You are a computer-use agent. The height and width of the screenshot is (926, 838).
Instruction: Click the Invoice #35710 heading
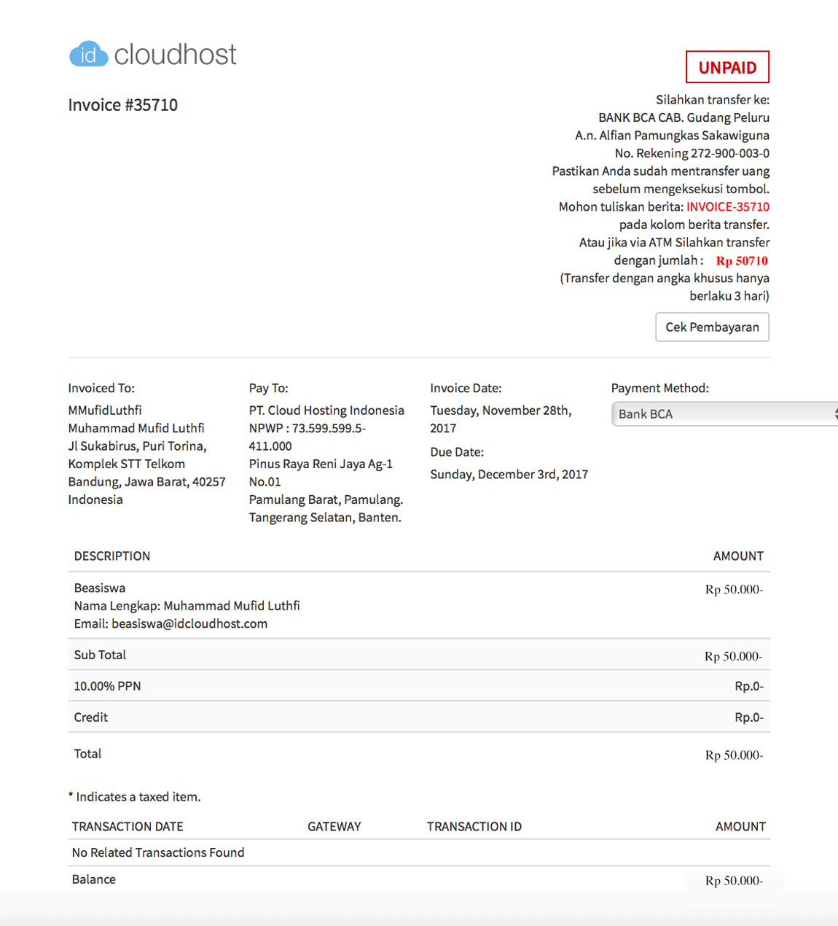pos(122,104)
